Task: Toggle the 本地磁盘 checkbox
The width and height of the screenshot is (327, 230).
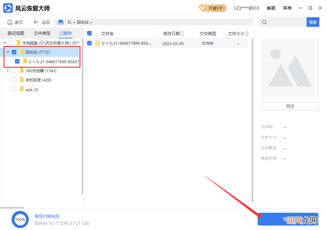Action: coord(11,43)
